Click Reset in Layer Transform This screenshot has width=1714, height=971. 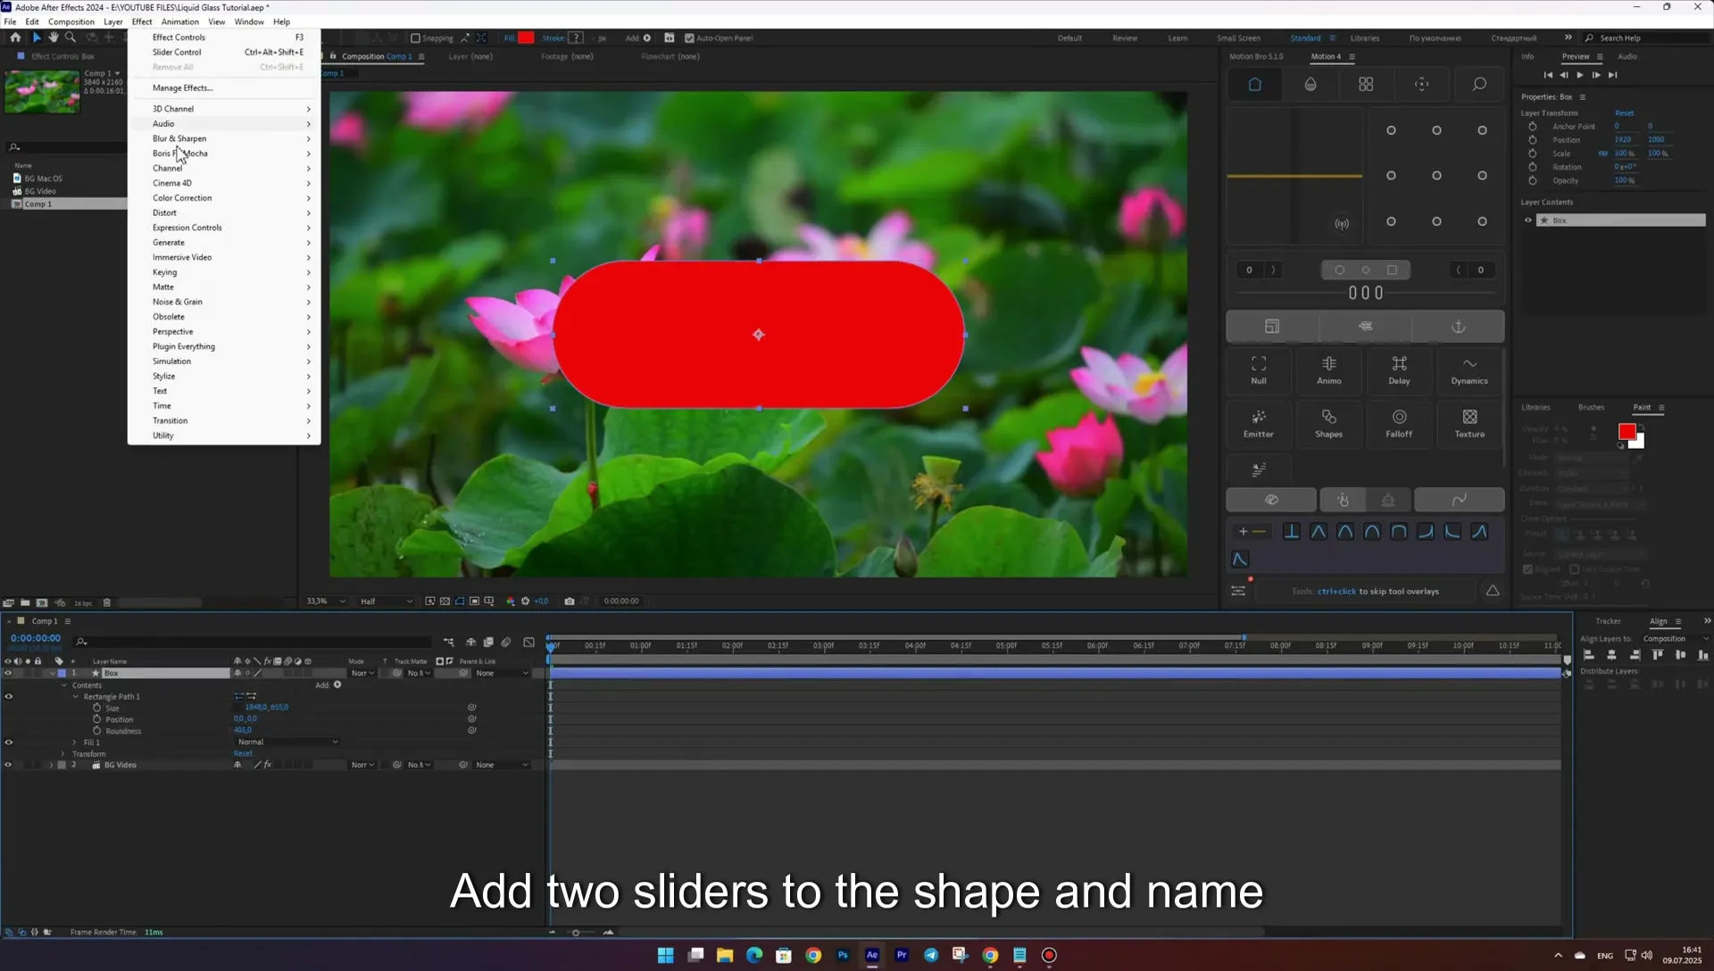point(1624,113)
